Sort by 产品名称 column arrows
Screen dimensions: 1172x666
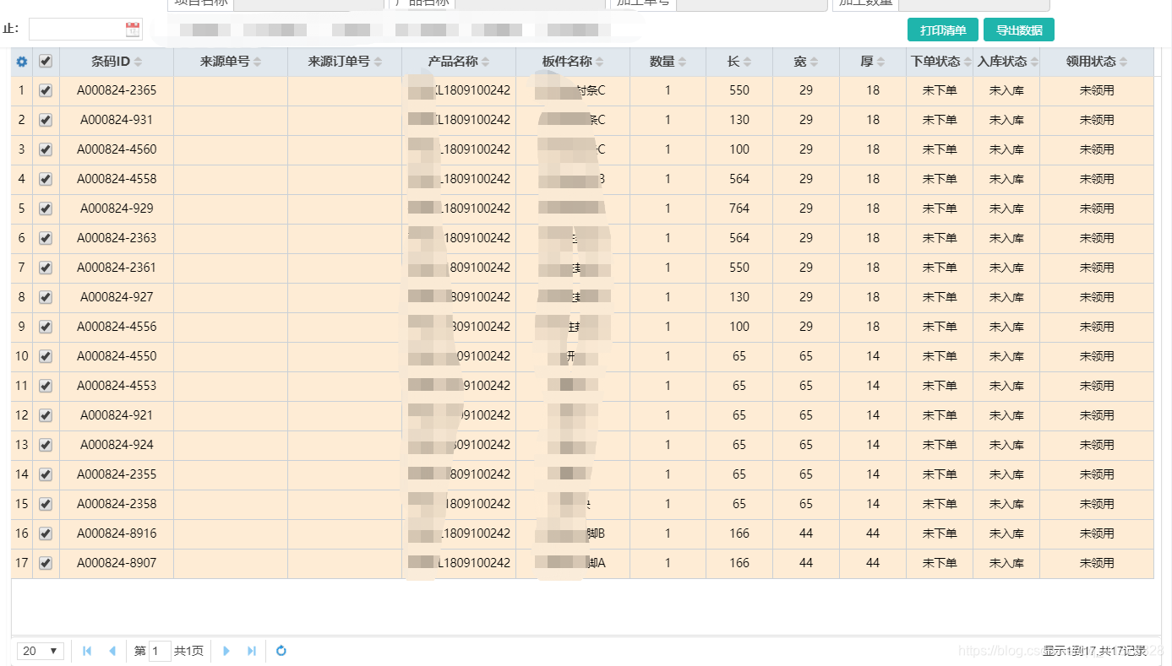point(487,62)
